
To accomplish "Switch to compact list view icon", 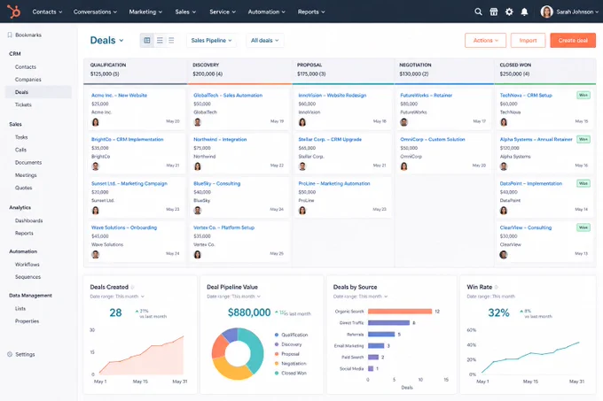I will (171, 41).
